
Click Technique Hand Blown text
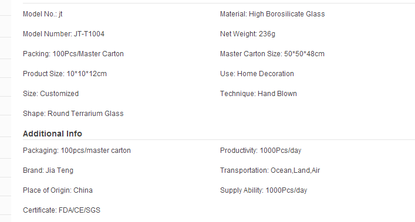(259, 94)
